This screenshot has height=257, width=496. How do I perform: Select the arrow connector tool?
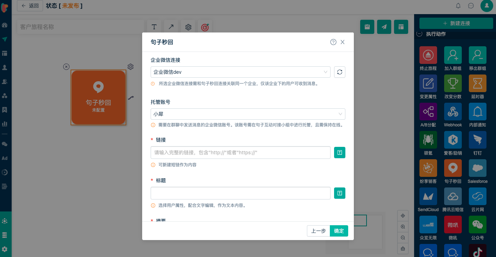[171, 27]
